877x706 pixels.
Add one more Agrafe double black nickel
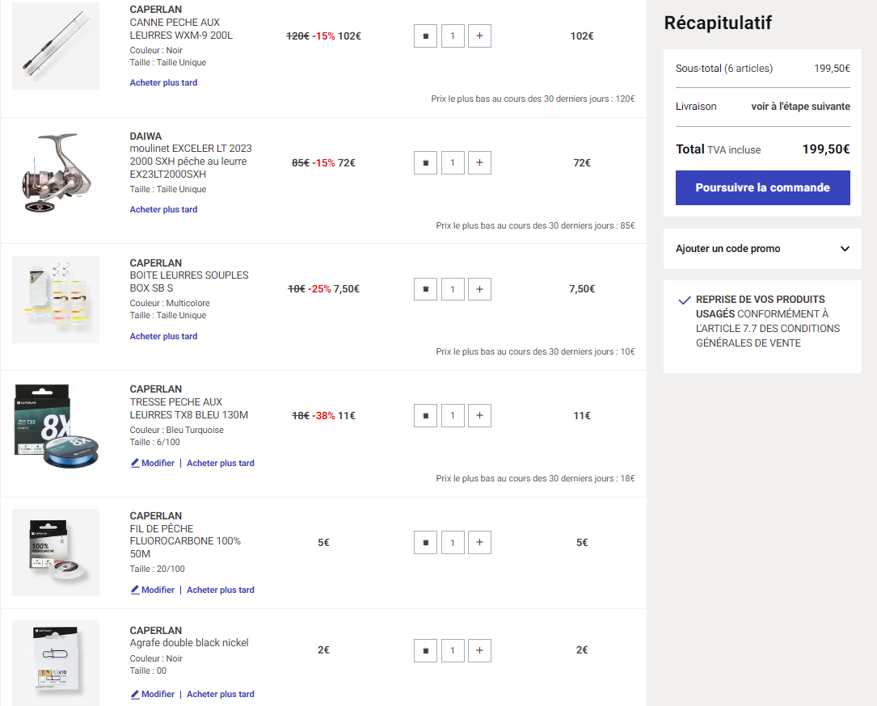point(479,650)
